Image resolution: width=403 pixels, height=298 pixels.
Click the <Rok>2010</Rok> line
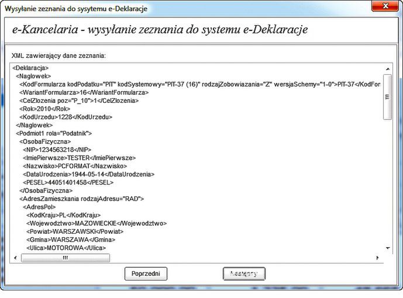point(44,109)
